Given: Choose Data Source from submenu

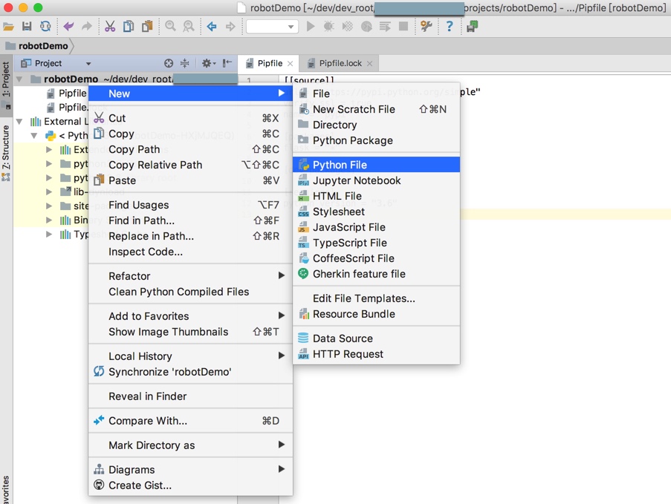Looking at the screenshot, I should coord(376,338).
